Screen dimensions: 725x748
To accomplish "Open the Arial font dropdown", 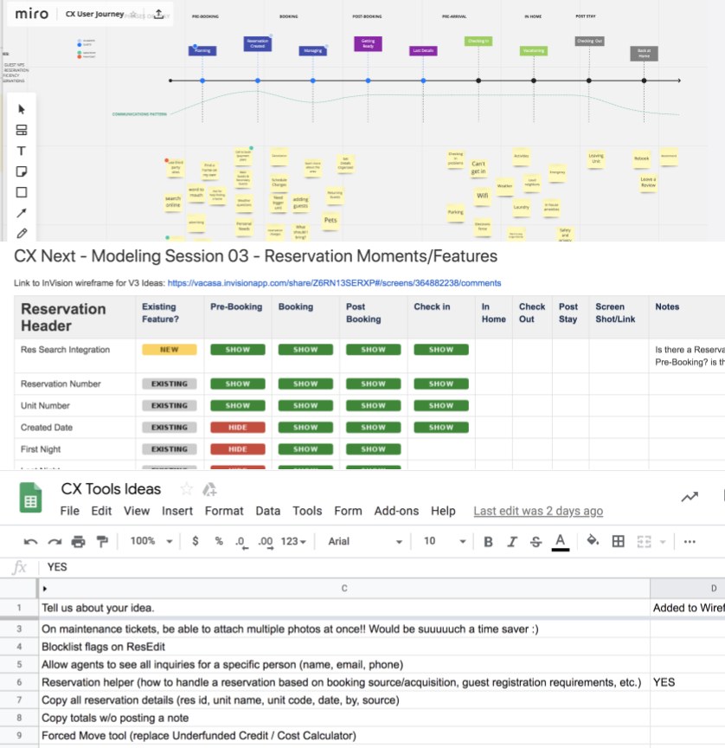I will point(365,541).
